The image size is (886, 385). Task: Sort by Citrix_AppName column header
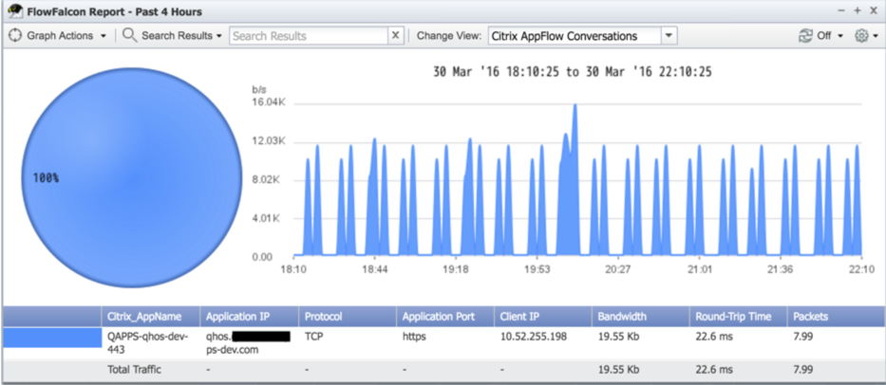coord(151,317)
